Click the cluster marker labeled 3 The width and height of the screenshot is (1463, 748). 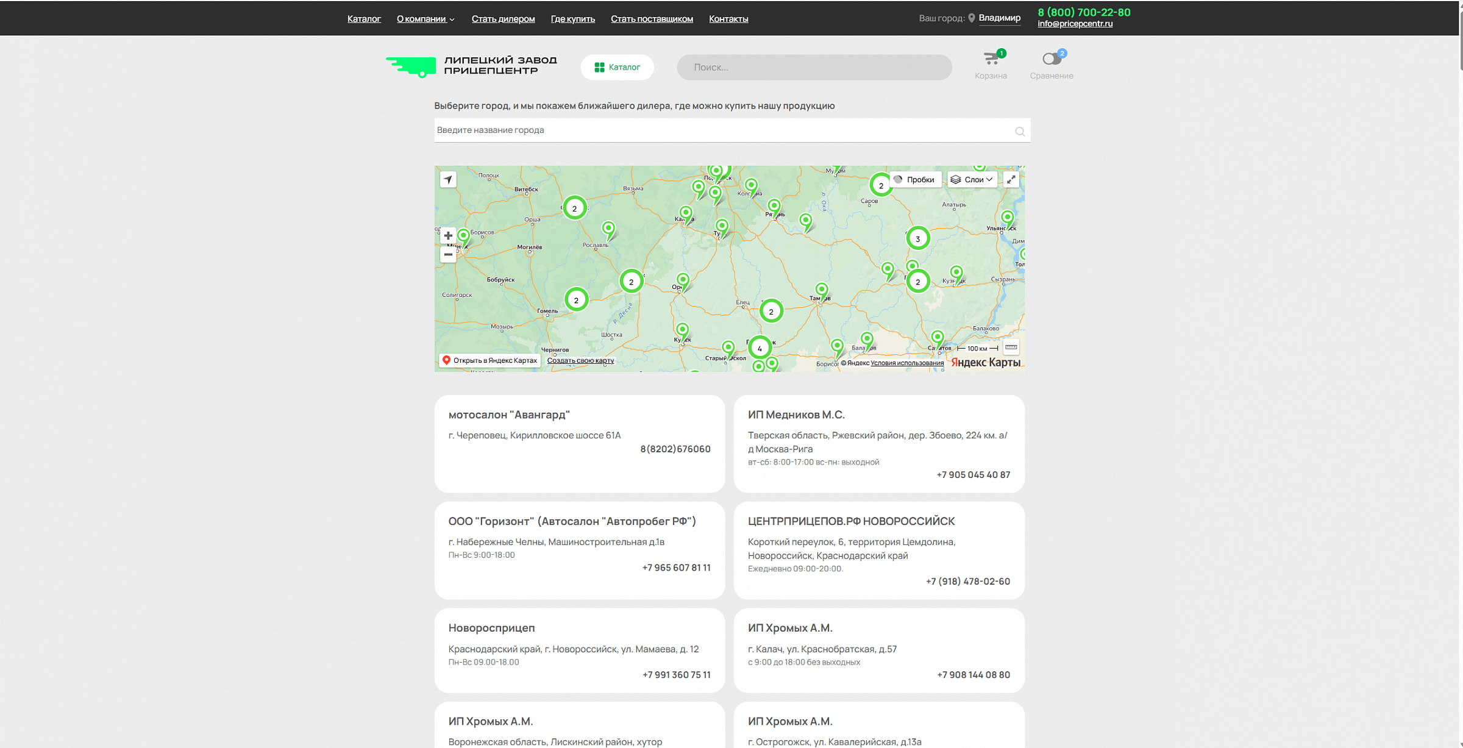(x=917, y=238)
